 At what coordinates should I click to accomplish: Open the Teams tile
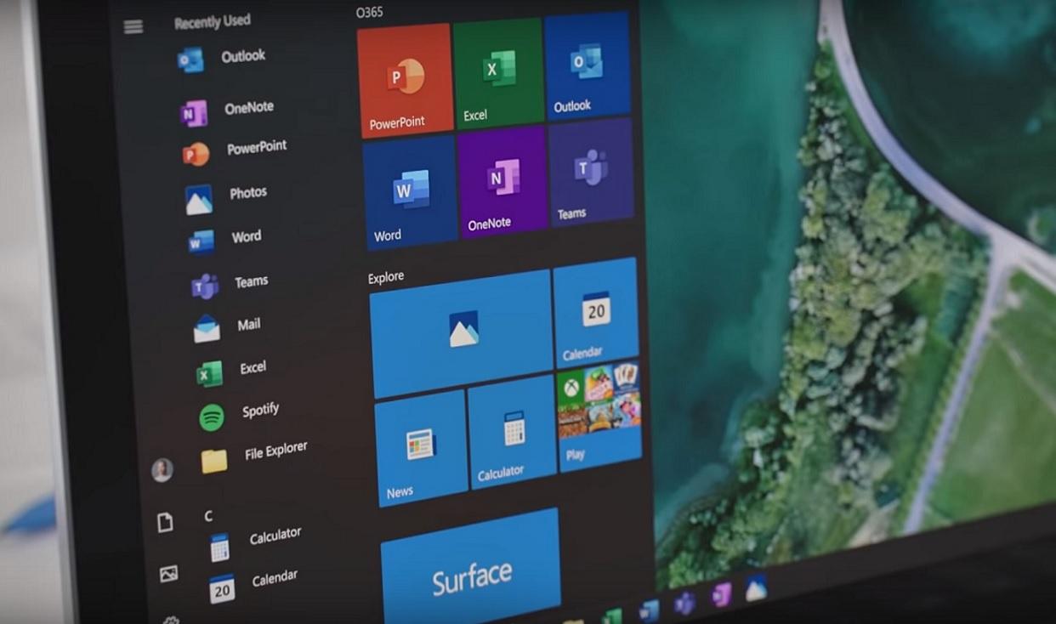[592, 173]
